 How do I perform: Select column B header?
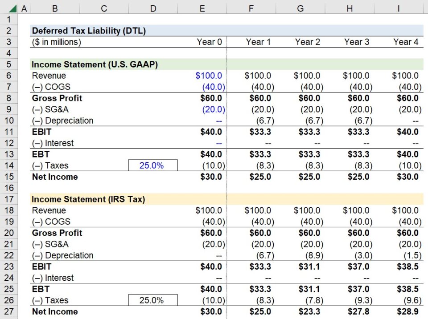point(55,8)
